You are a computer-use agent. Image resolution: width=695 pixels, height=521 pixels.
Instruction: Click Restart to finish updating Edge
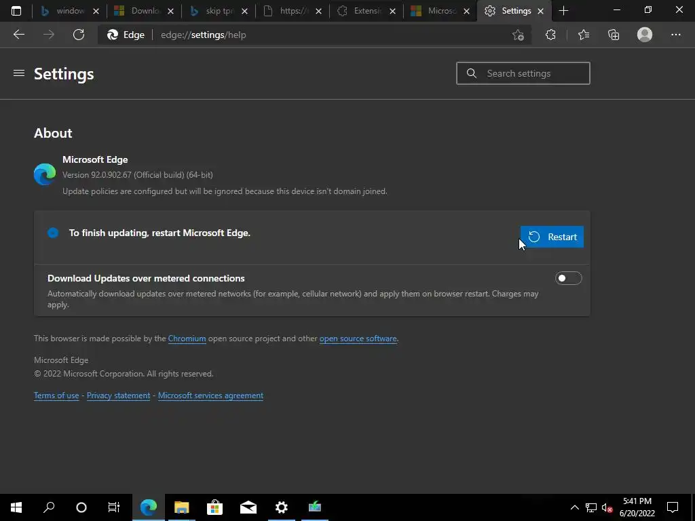pyautogui.click(x=552, y=237)
